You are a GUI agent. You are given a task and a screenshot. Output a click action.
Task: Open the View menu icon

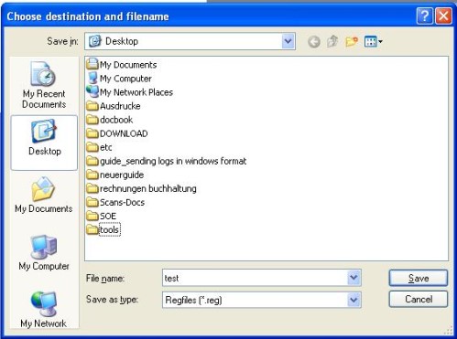point(374,41)
